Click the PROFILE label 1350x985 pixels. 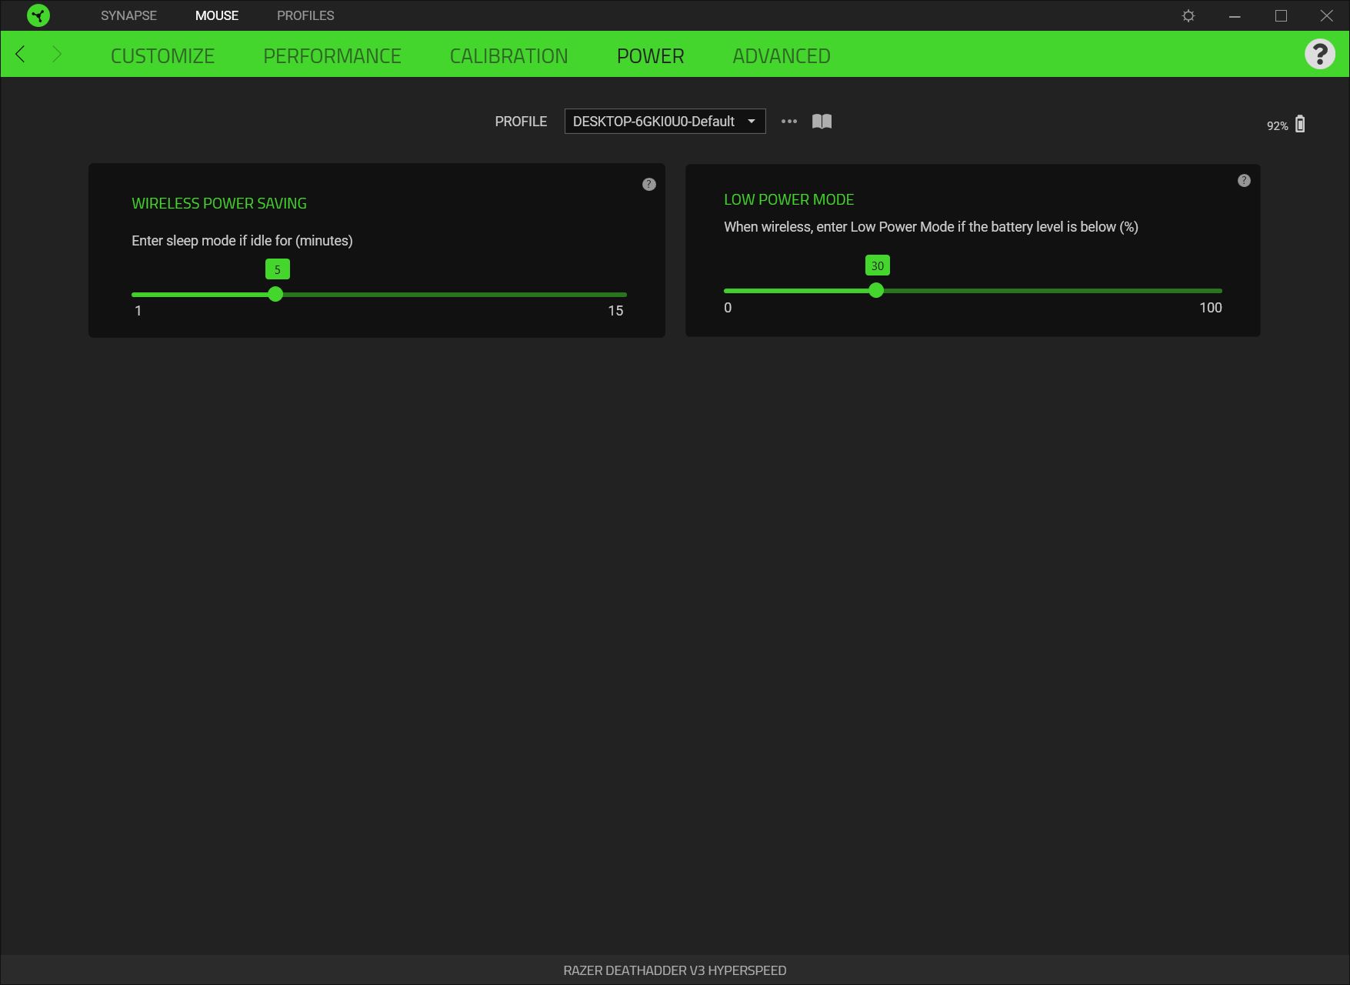tap(521, 122)
